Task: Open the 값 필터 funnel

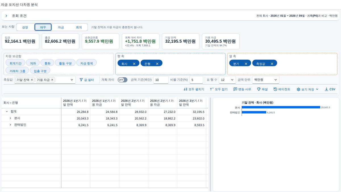Action: pyautogui.click(x=87, y=80)
